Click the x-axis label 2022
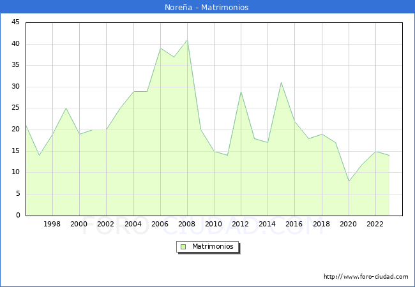This screenshot has width=415, height=287. (375, 224)
